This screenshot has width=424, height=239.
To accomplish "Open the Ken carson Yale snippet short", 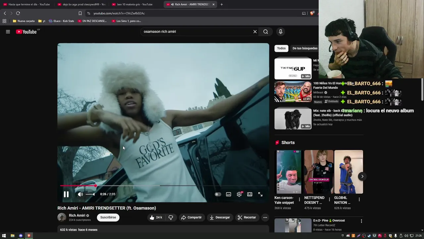I will (289, 172).
